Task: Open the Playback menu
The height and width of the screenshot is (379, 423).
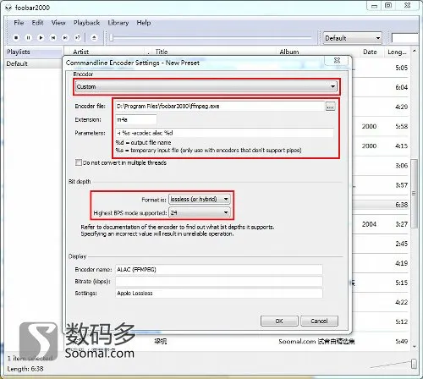Action: tap(86, 23)
